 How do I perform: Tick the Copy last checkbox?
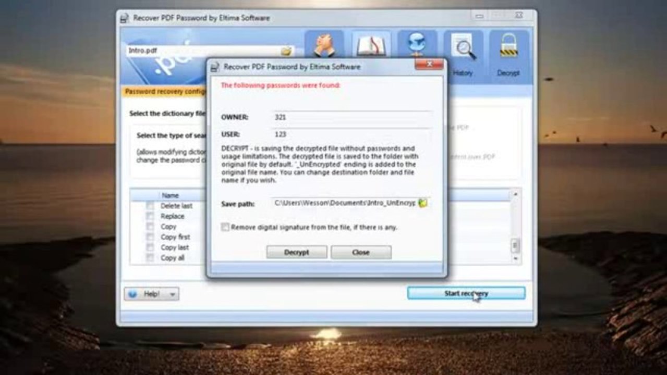150,247
